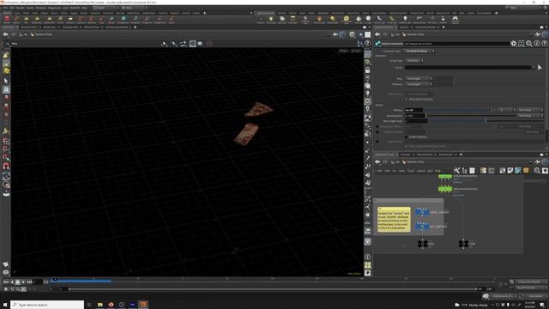This screenshot has width=549, height=309.
Task: Open the second 'Unchanged' dropdown under the Group field
Action: (419, 84)
